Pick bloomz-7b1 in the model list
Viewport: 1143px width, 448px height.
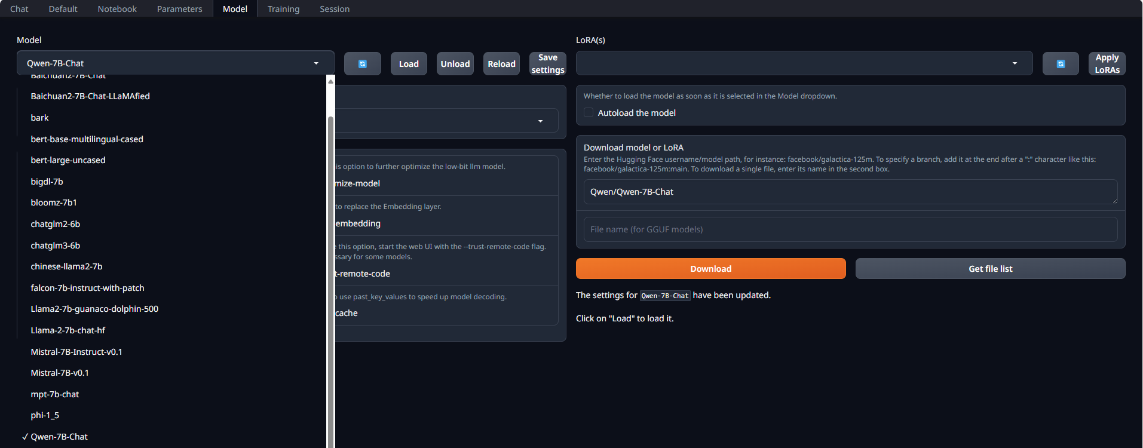[x=172, y=202]
